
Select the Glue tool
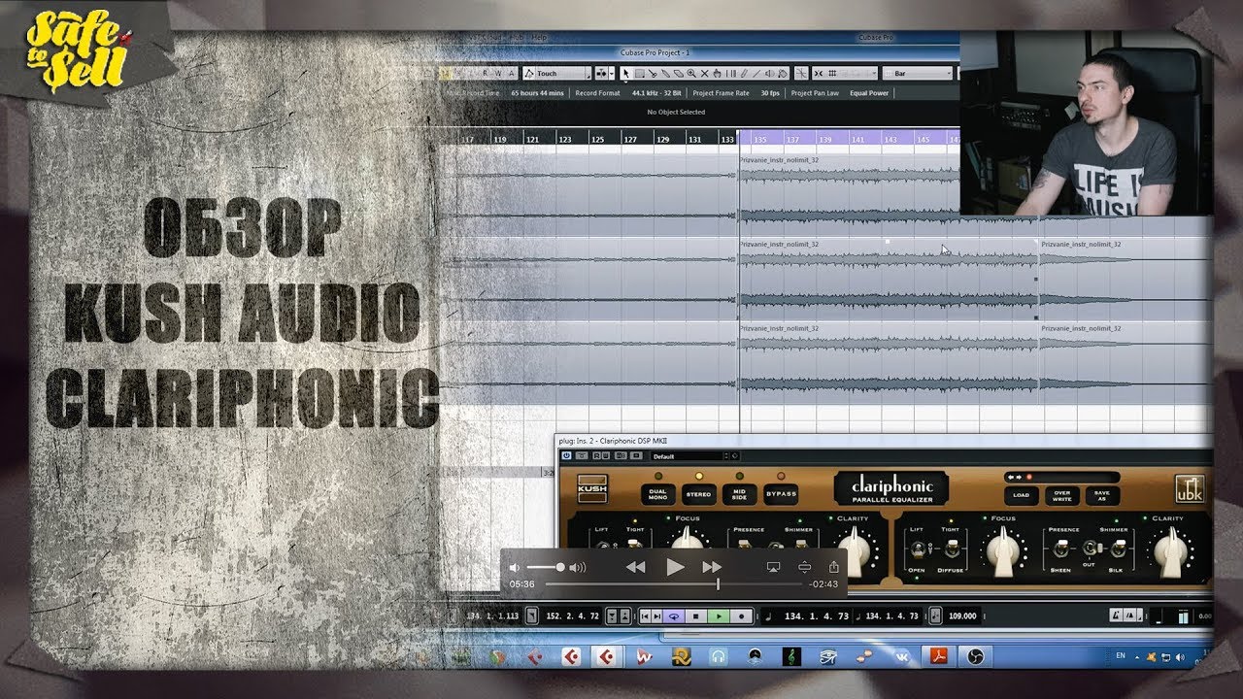point(665,73)
